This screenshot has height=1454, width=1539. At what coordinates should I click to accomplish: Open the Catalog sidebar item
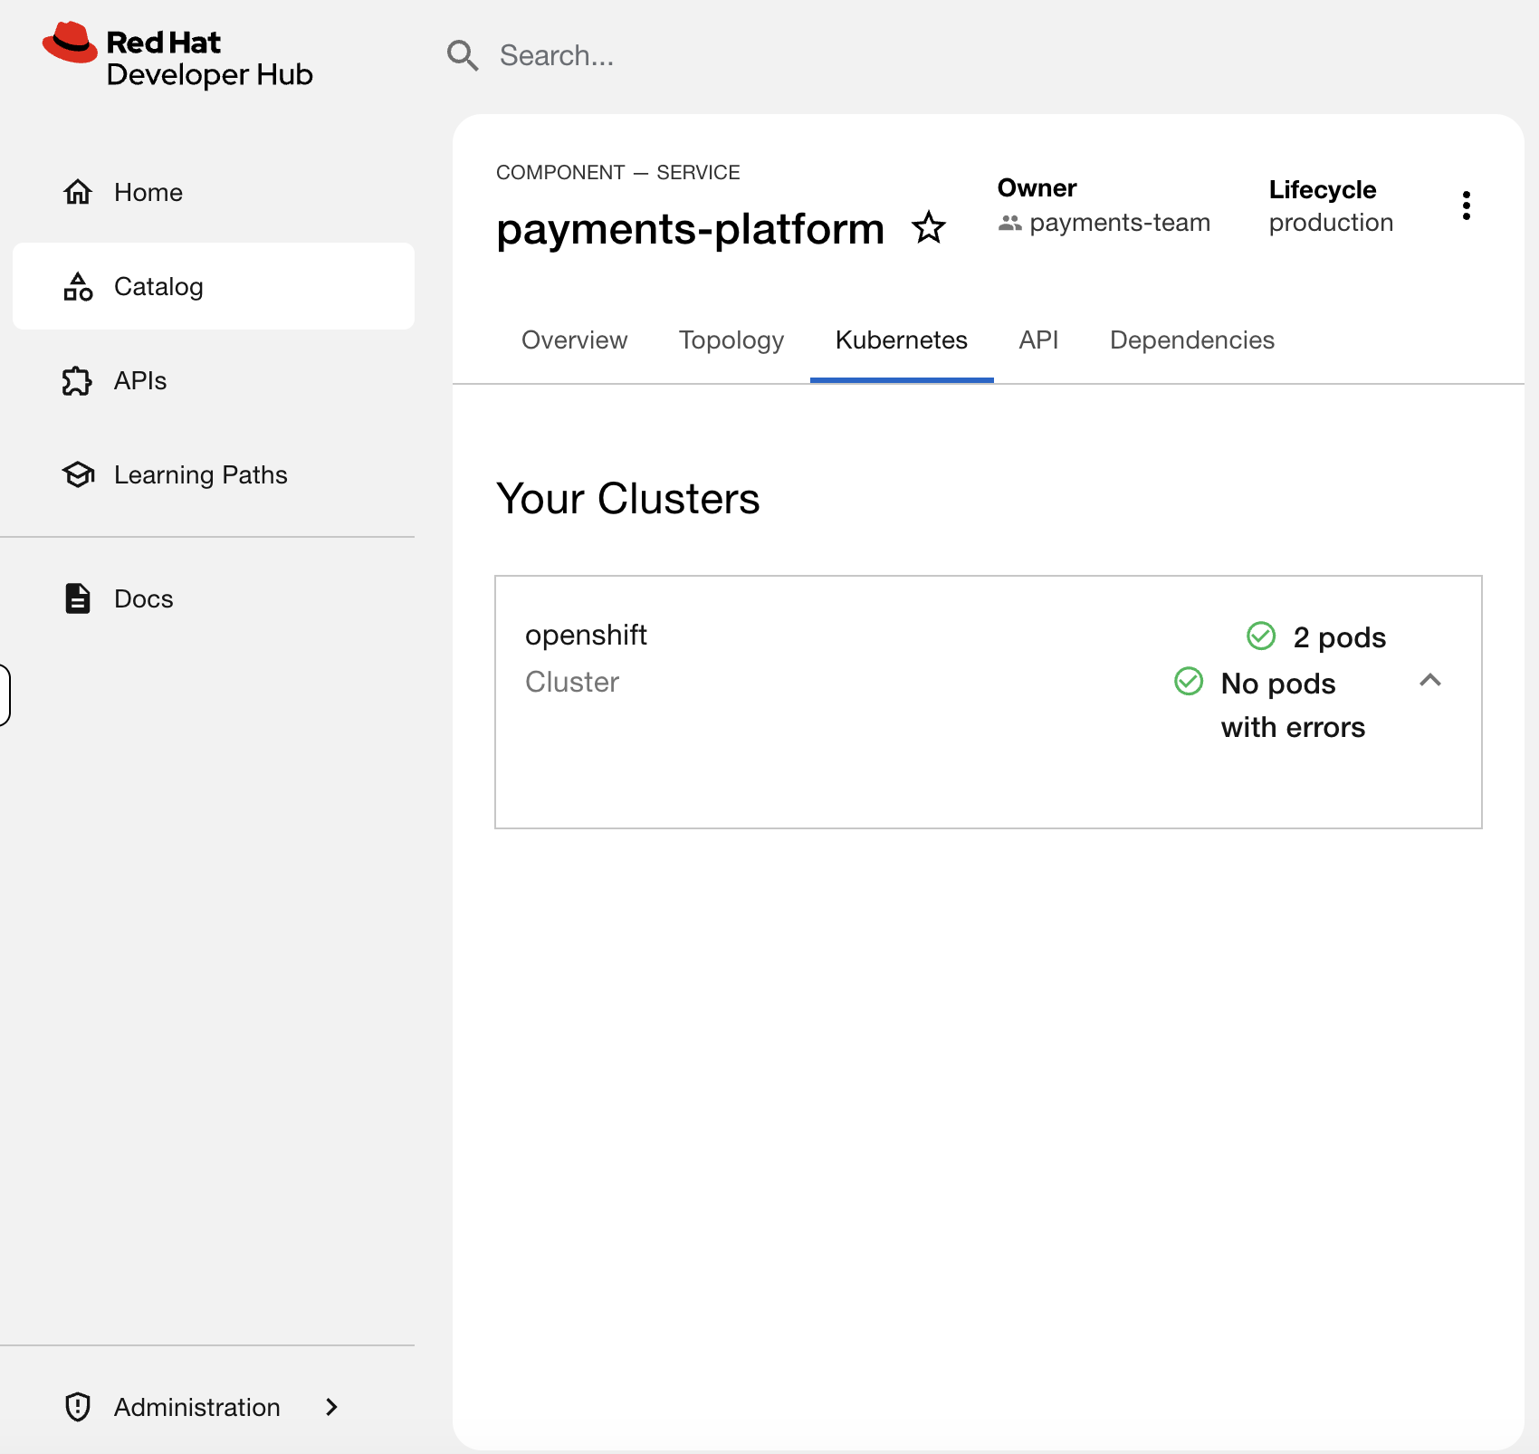coord(214,286)
